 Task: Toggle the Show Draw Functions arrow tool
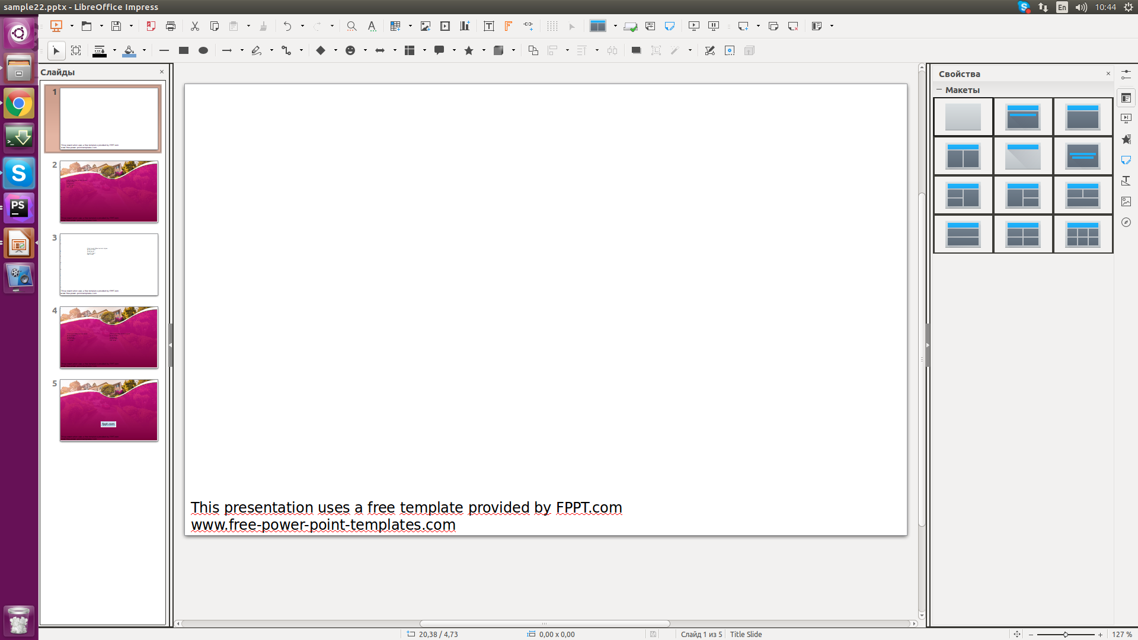(571, 26)
